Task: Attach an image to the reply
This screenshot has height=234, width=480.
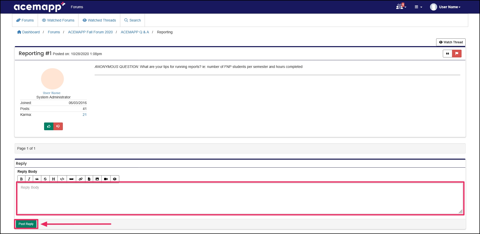Action: (97, 179)
